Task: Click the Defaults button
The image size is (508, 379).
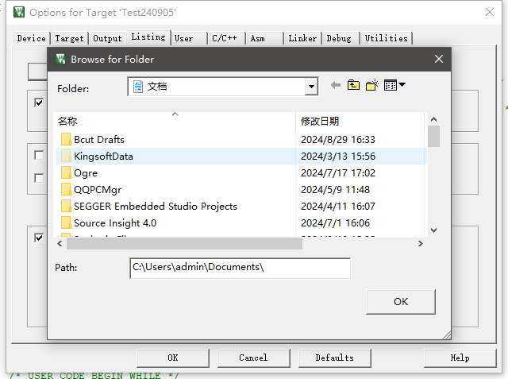Action: pyautogui.click(x=334, y=358)
